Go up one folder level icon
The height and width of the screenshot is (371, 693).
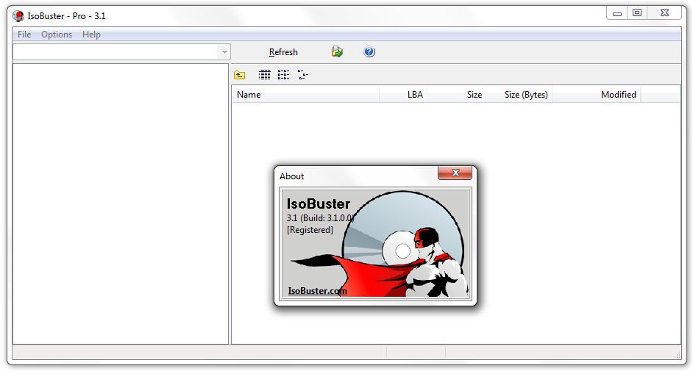point(240,75)
